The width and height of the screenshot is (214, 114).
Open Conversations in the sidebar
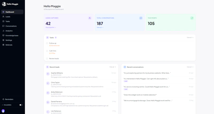click(12, 26)
